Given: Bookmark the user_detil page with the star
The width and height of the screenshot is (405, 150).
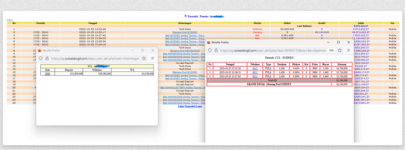Looking at the screenshot, I should [x=340, y=50].
